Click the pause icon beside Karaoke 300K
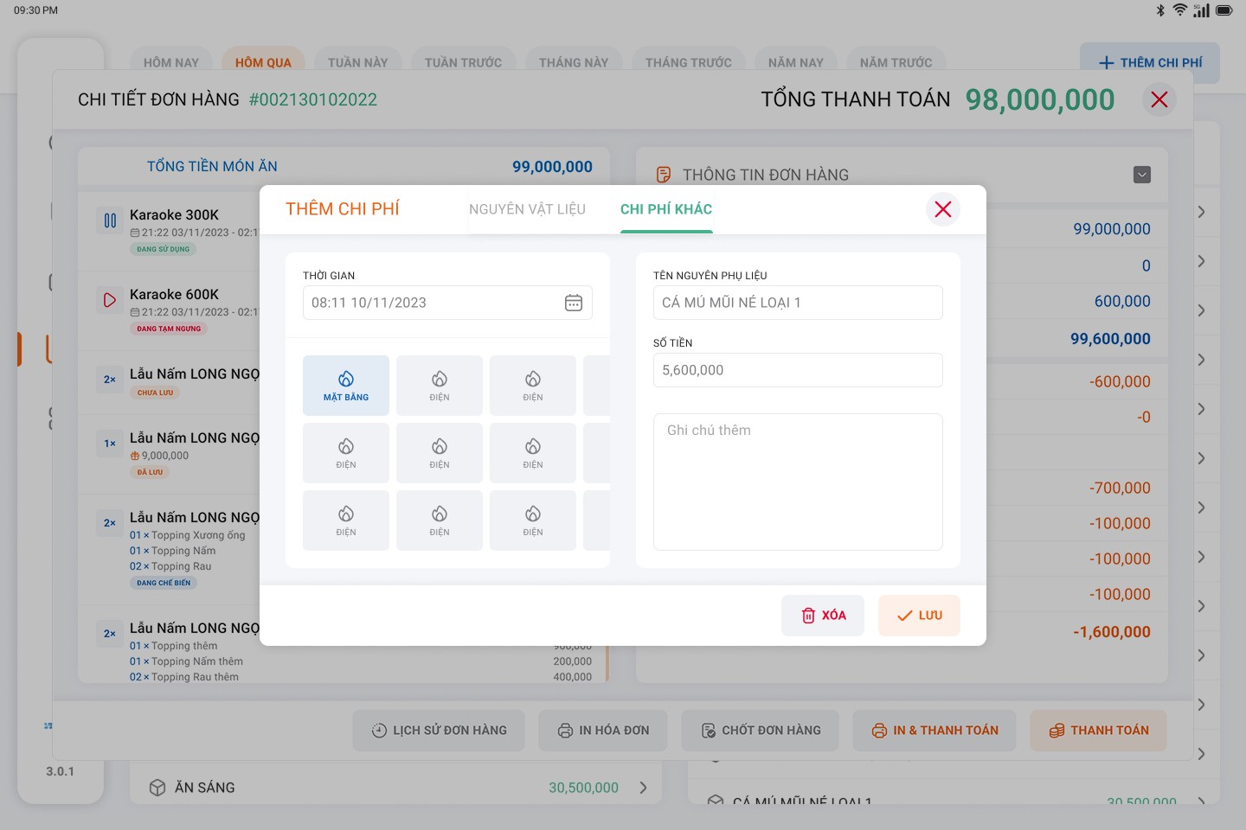Screen dimensions: 1246x830 point(110,220)
